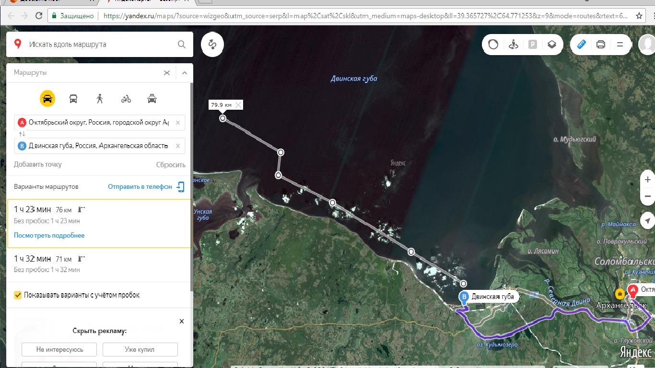Select the bicycle route mode
Image resolution: width=655 pixels, height=368 pixels.
[x=126, y=99]
